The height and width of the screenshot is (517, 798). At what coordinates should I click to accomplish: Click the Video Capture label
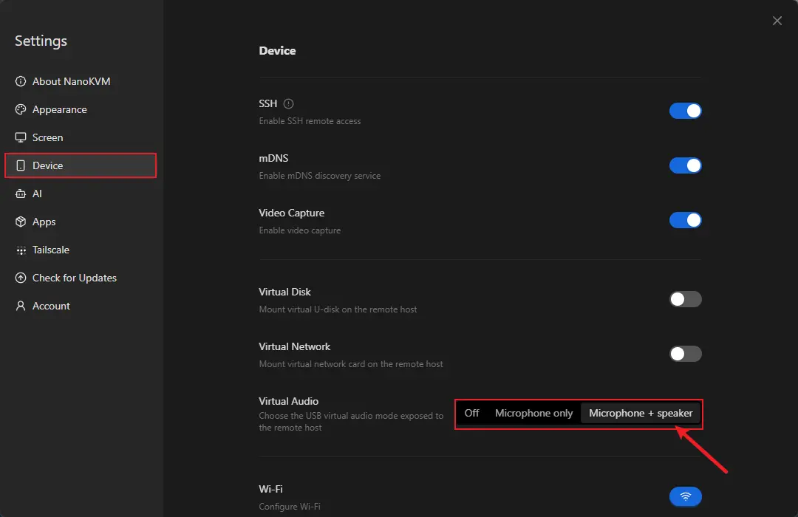[x=292, y=213]
